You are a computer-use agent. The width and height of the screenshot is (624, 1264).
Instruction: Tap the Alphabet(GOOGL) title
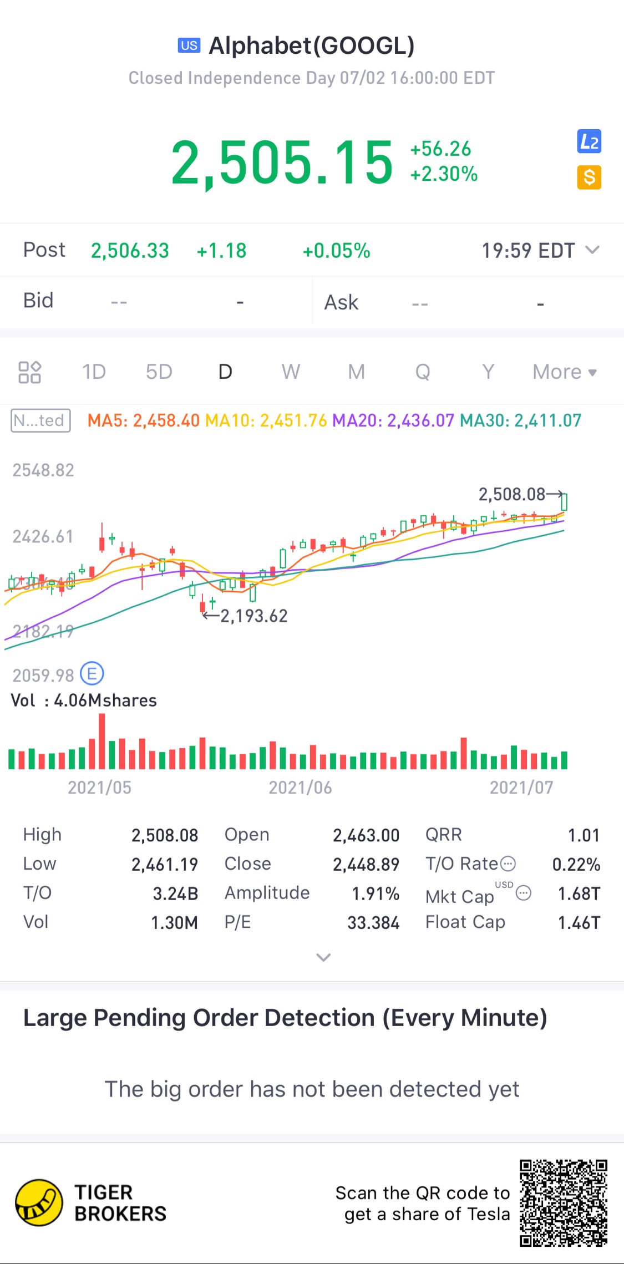[312, 46]
